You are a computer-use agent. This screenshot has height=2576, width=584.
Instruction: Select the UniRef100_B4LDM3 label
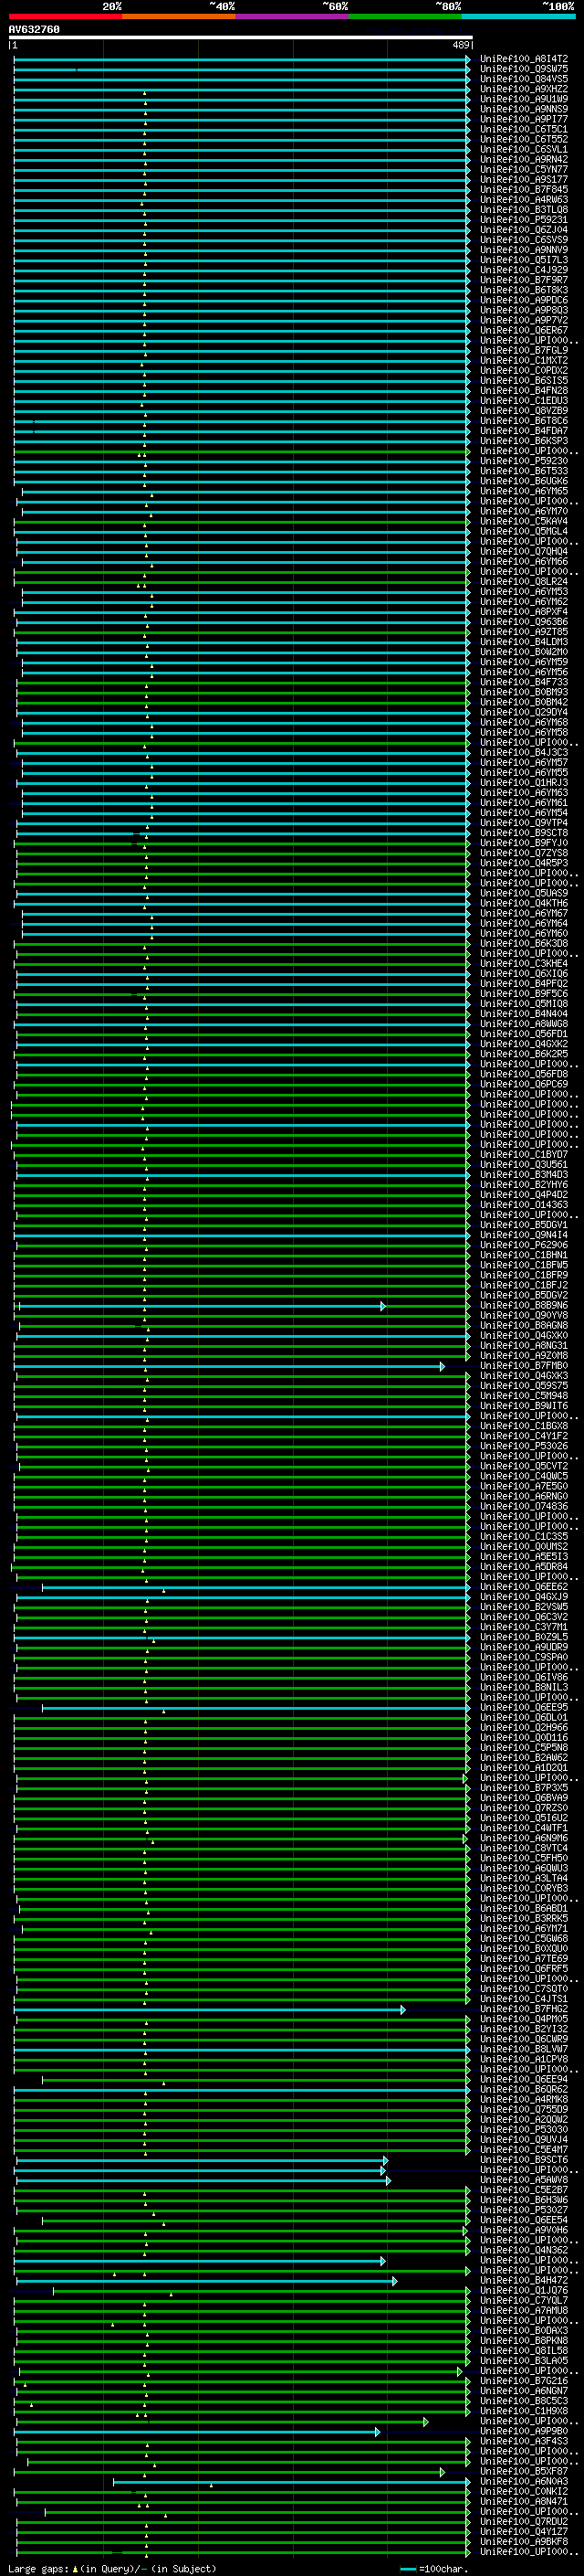click(523, 642)
